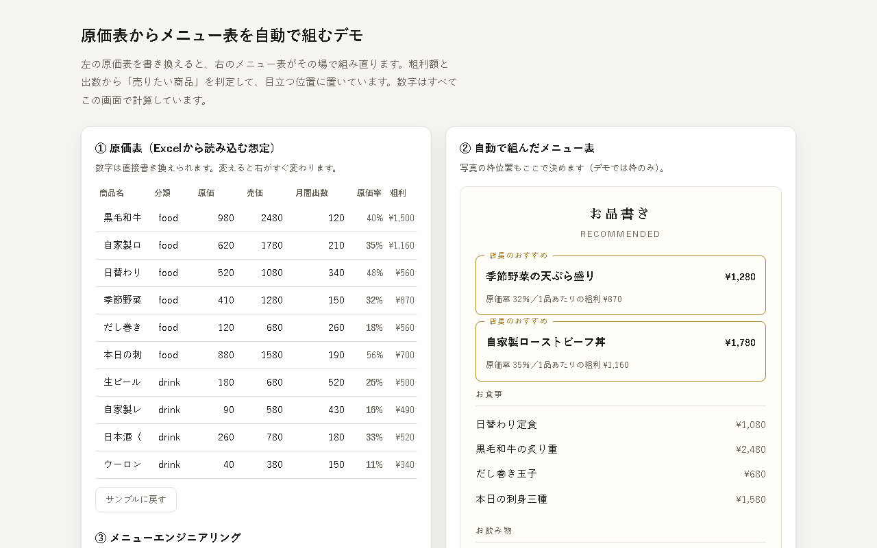Edit the だし巻き product name field
877x548 pixels.
pos(123,327)
